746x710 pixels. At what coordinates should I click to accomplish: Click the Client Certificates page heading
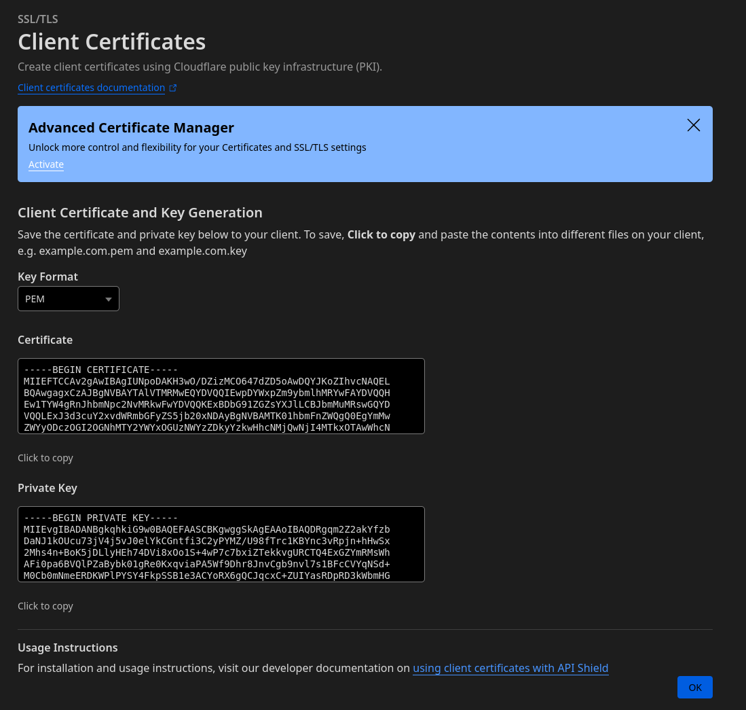pyautogui.click(x=112, y=42)
